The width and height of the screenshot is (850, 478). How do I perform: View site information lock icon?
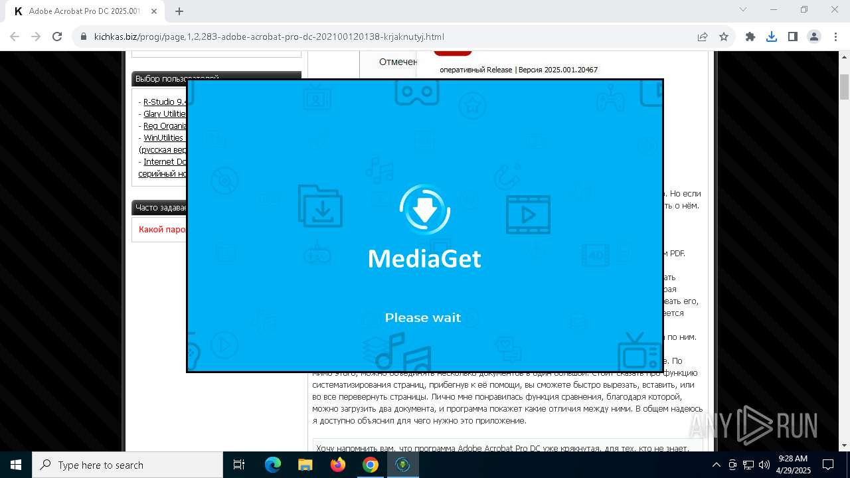[84, 37]
